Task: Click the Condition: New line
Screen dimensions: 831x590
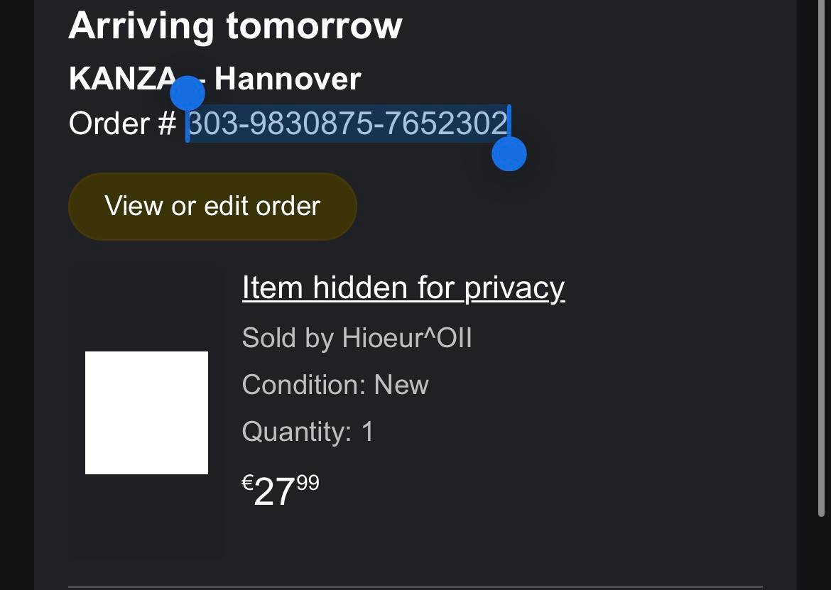Action: [x=335, y=385]
